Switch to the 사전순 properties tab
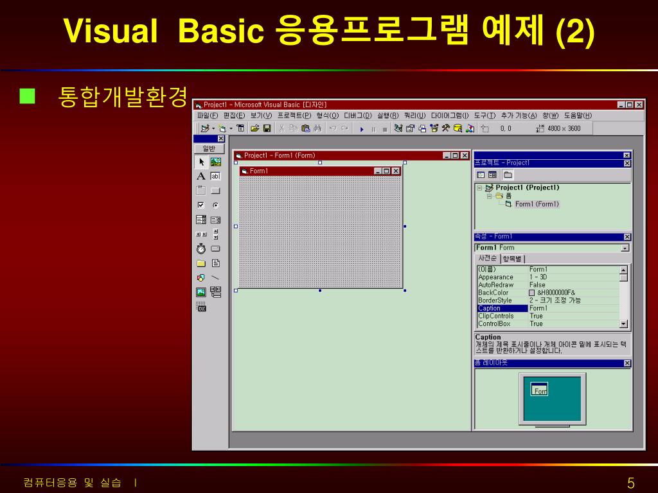Image resolution: width=658 pixels, height=493 pixels. click(x=487, y=258)
